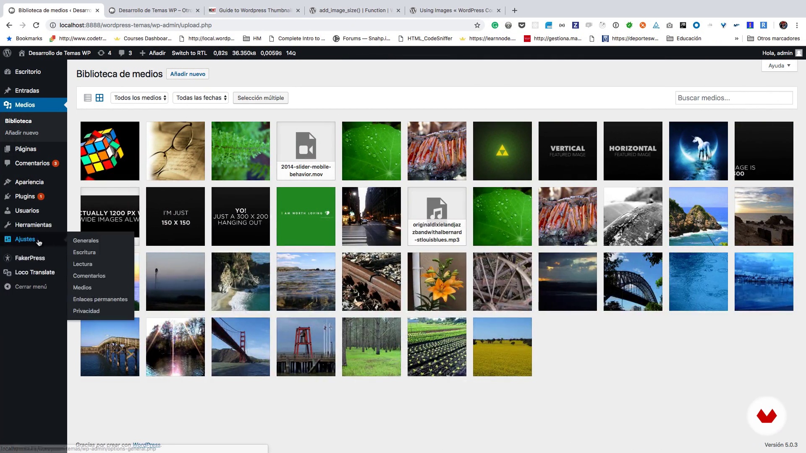Screen dimensions: 806x453
Task: Open the '+ Añadir' admin bar menu
Action: [152, 53]
